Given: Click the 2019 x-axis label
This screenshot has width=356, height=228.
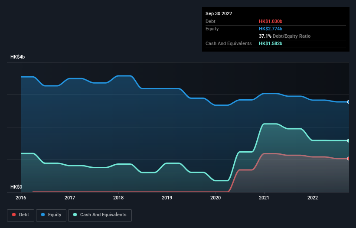Looking at the screenshot, I should pos(167,198).
